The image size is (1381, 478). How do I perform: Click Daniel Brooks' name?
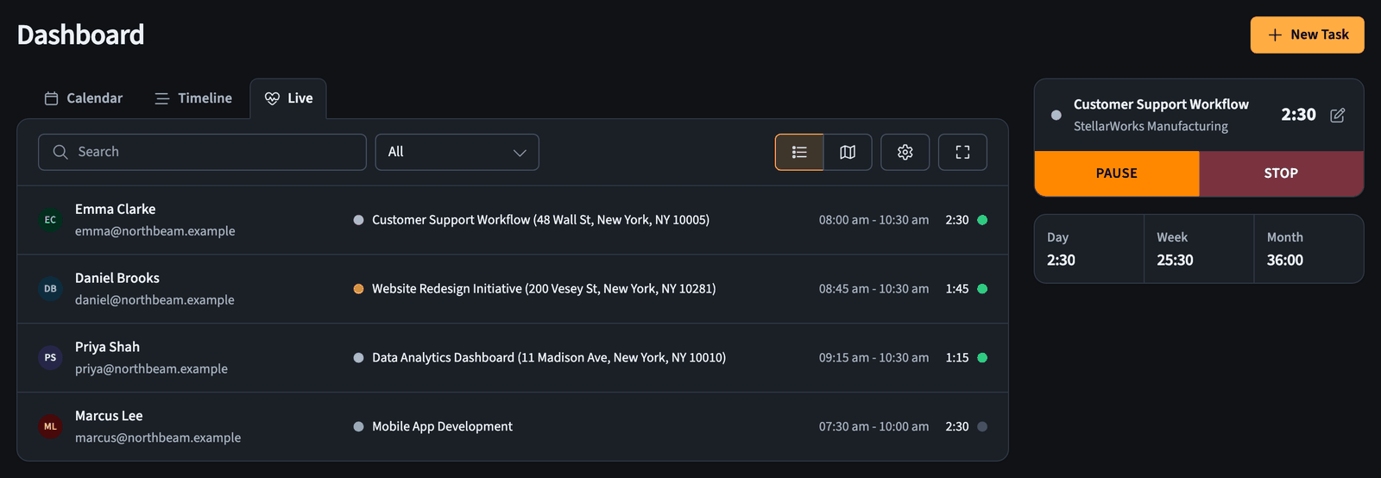117,278
